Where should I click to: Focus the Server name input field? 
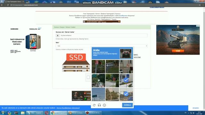[103, 35]
